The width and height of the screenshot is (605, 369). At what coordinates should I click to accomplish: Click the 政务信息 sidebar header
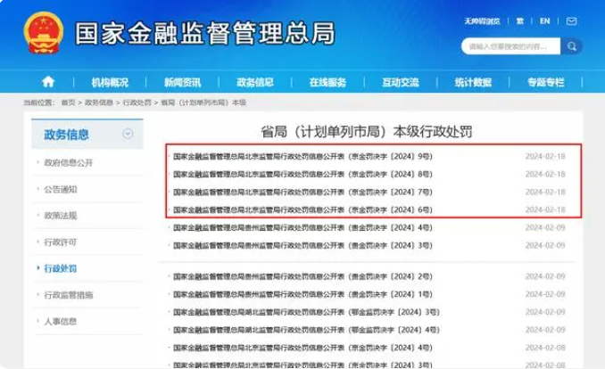pos(87,135)
